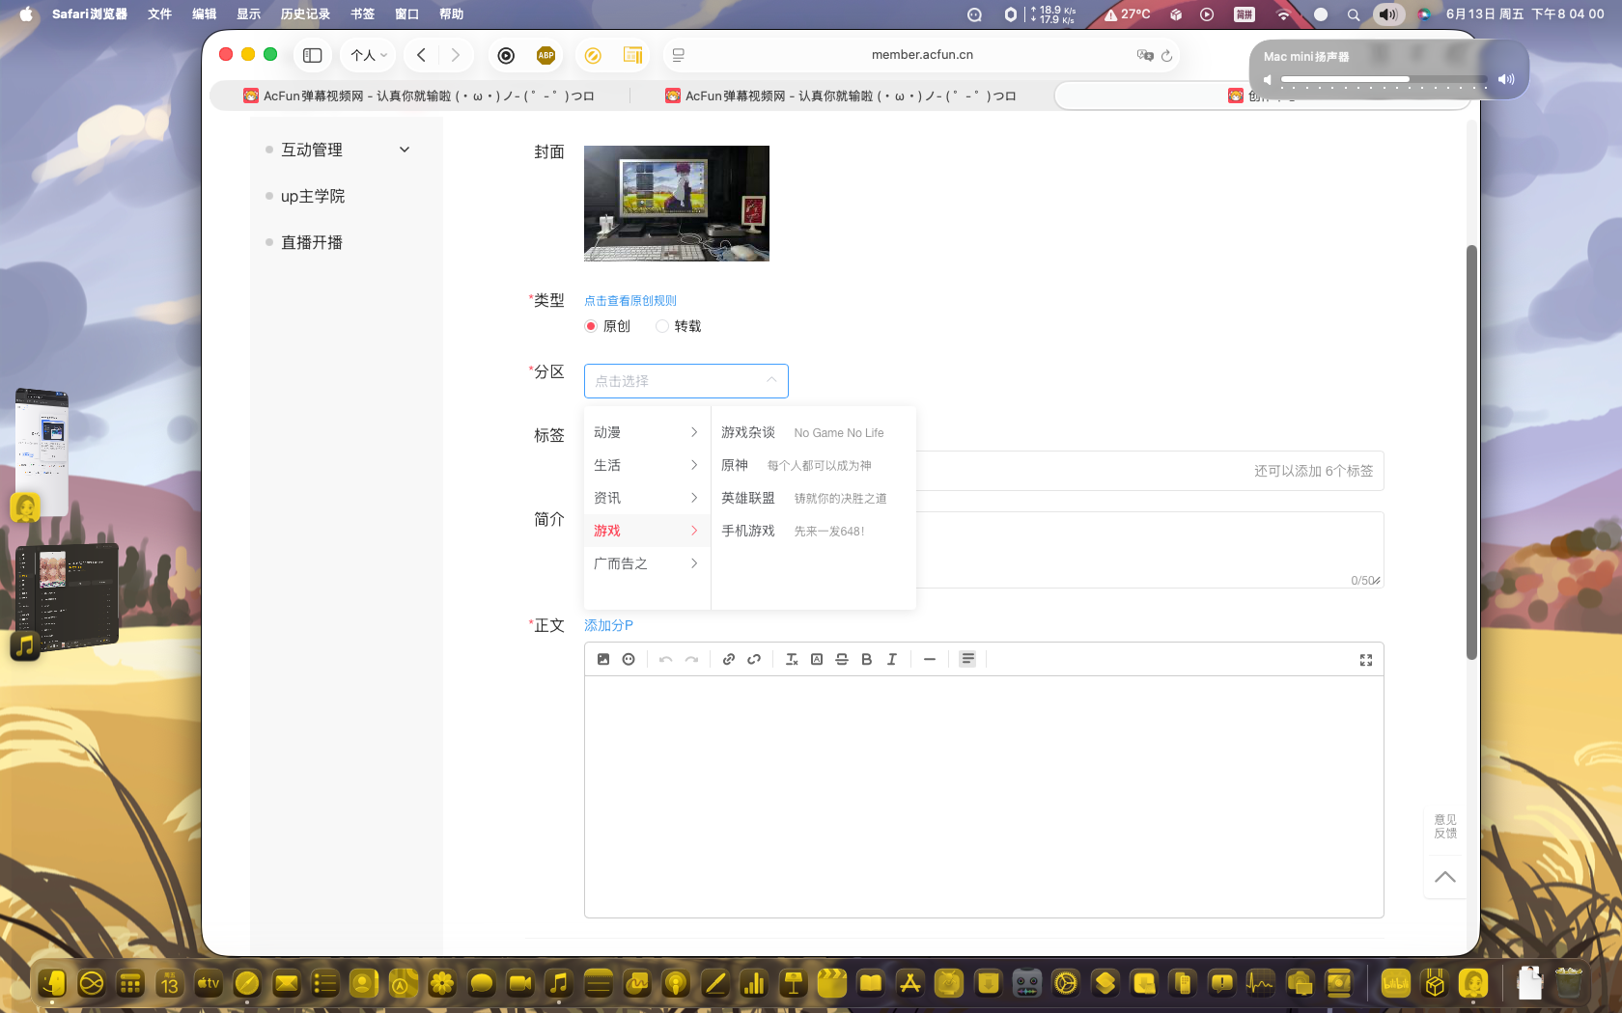The image size is (1622, 1013).
Task: Click the 意见反馈 feedback button
Action: 1445,827
